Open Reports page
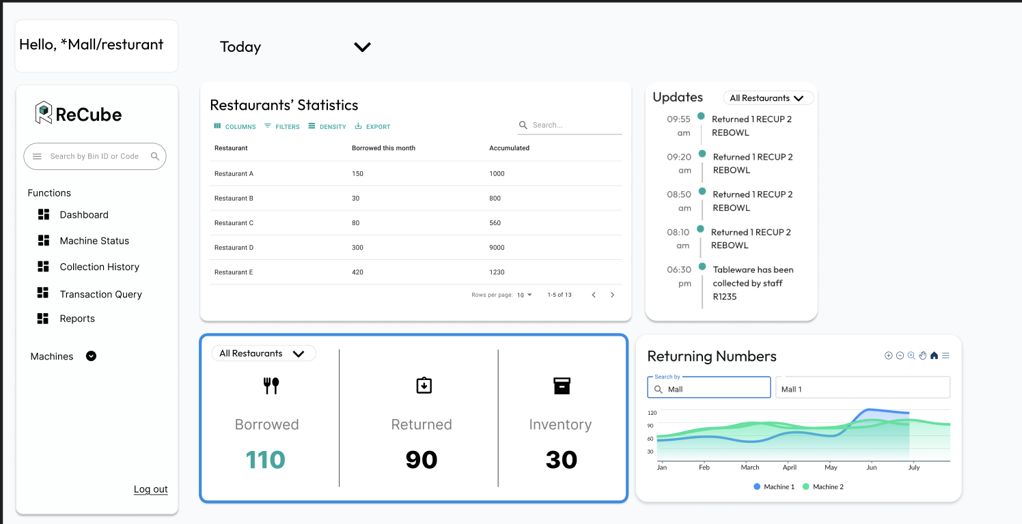 click(77, 319)
